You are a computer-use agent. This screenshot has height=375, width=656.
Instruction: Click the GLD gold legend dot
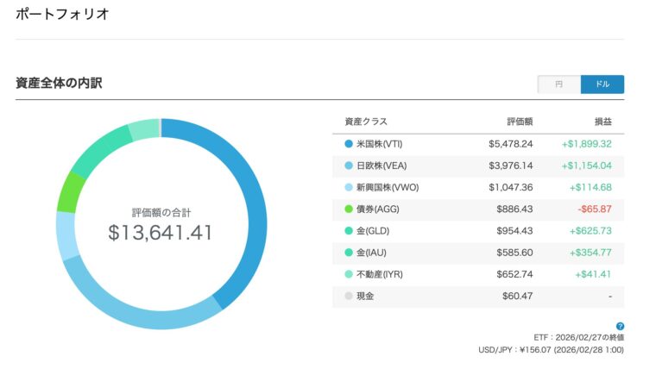tap(348, 231)
